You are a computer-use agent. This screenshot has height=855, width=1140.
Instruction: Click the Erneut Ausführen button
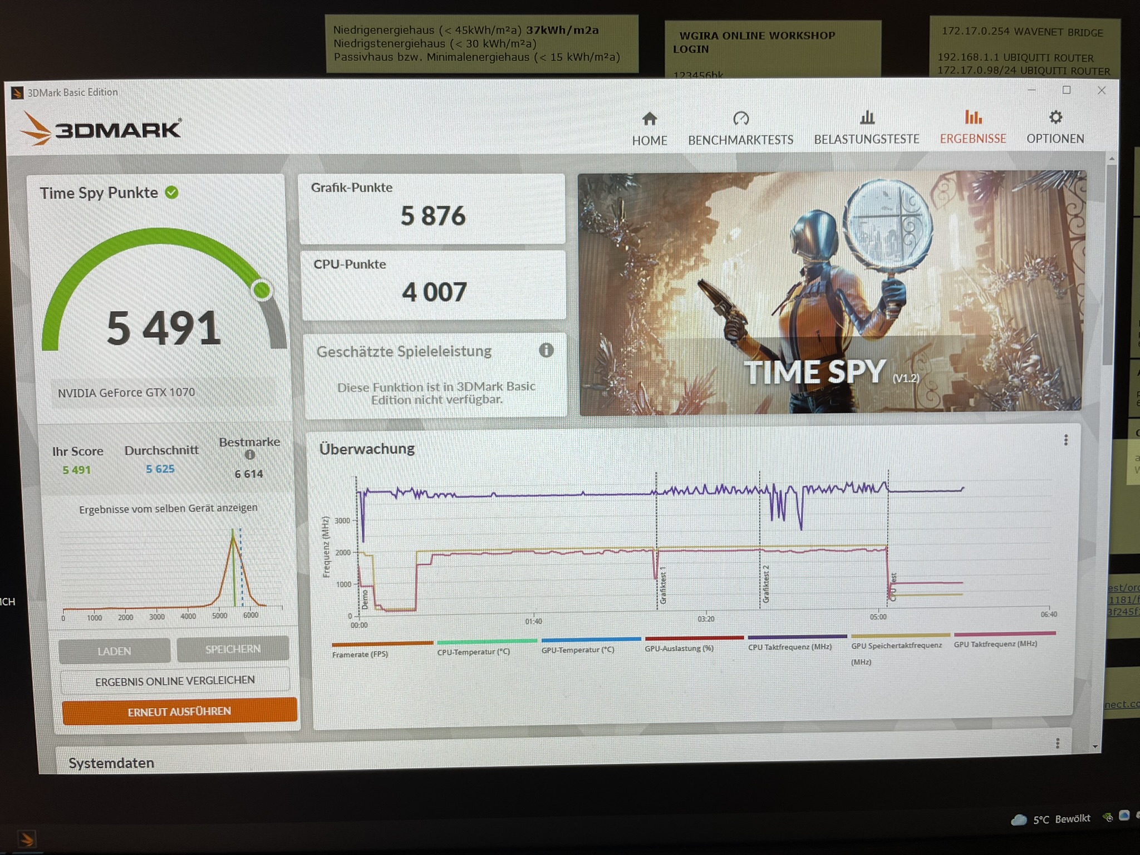(x=179, y=711)
